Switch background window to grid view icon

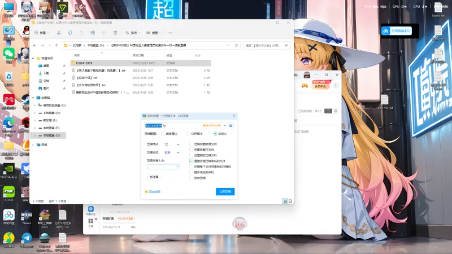click(336, 111)
